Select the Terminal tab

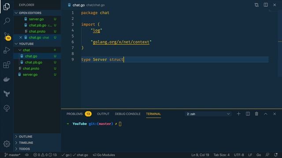coord(153,114)
